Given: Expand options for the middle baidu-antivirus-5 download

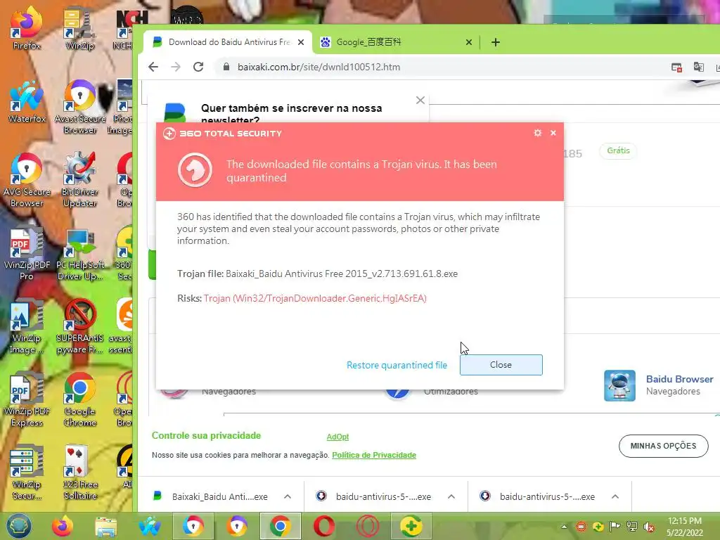Looking at the screenshot, I should [451, 496].
